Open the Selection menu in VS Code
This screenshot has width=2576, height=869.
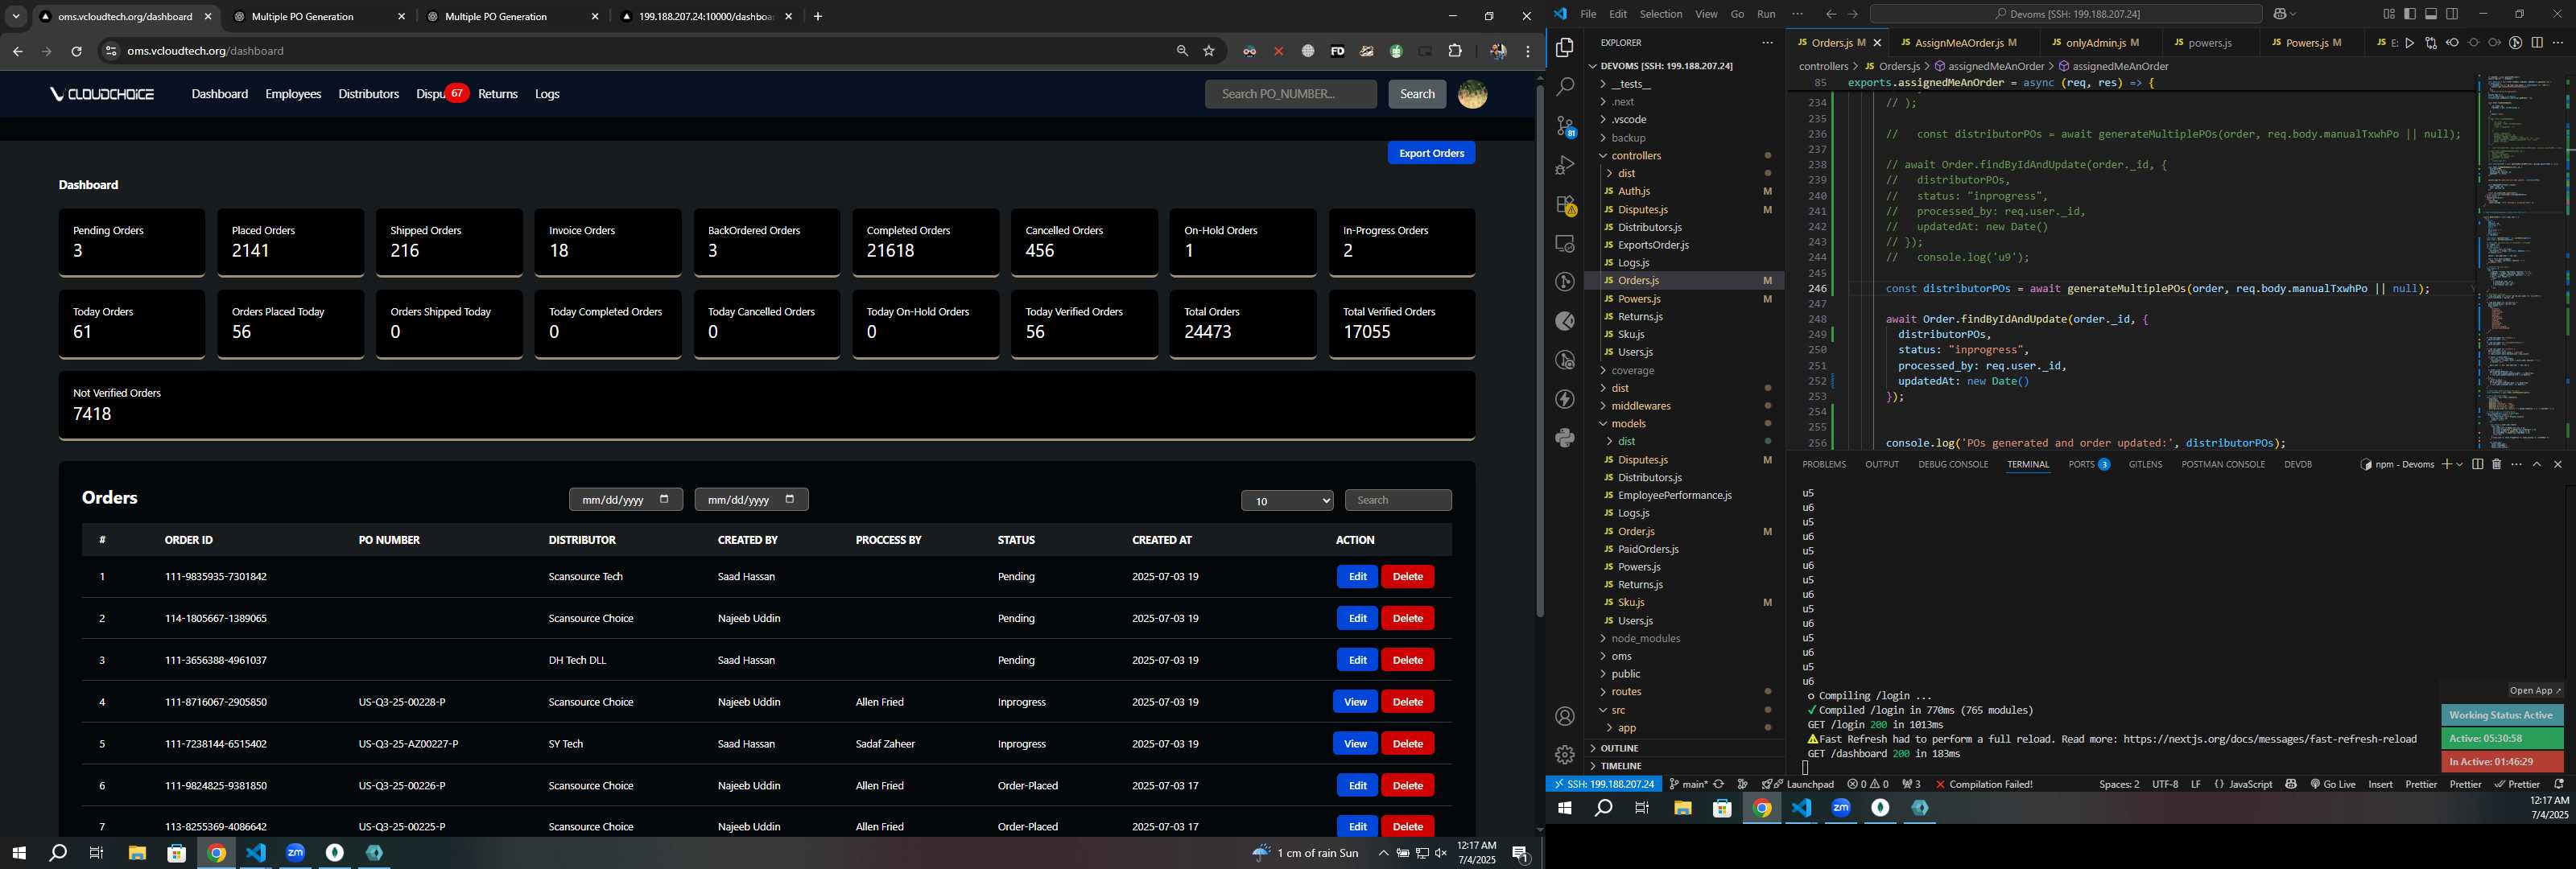(1661, 14)
